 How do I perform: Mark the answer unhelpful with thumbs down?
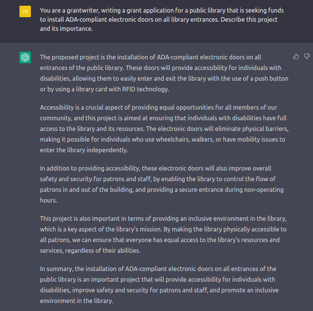(x=307, y=56)
